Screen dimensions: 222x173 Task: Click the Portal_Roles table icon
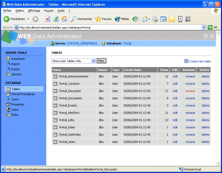[55, 127]
